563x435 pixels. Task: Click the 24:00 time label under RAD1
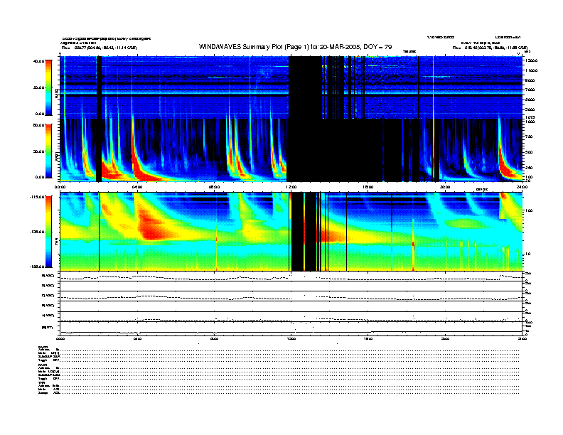pos(522,187)
